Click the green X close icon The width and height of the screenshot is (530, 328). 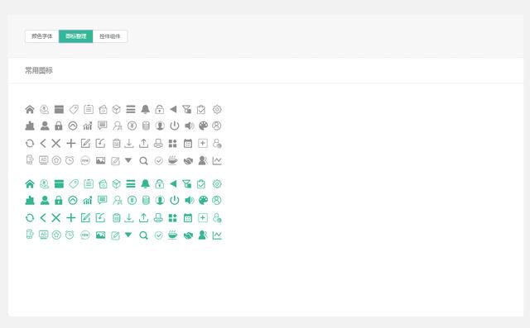tap(56, 218)
